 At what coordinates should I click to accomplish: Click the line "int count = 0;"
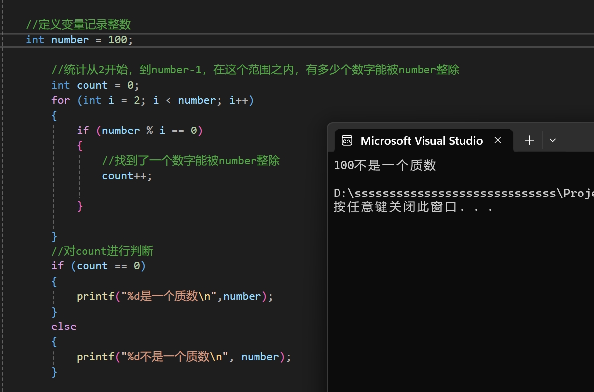[95, 85]
